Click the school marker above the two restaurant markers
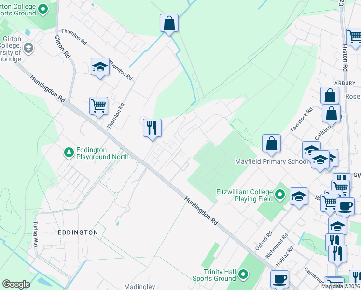361x290 pixels. coord(337,226)
